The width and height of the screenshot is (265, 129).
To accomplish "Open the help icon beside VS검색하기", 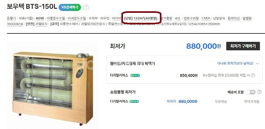I will [x=86, y=7].
